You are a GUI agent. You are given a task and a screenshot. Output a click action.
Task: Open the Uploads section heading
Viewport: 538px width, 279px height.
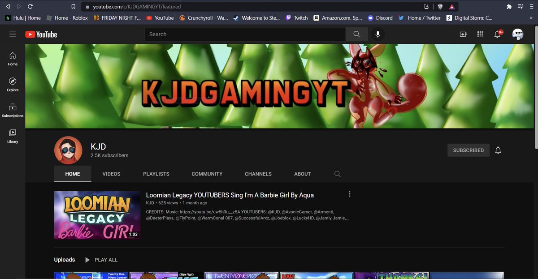tap(65, 260)
